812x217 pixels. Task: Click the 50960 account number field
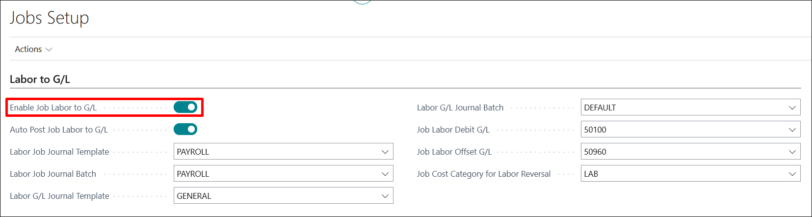point(595,152)
